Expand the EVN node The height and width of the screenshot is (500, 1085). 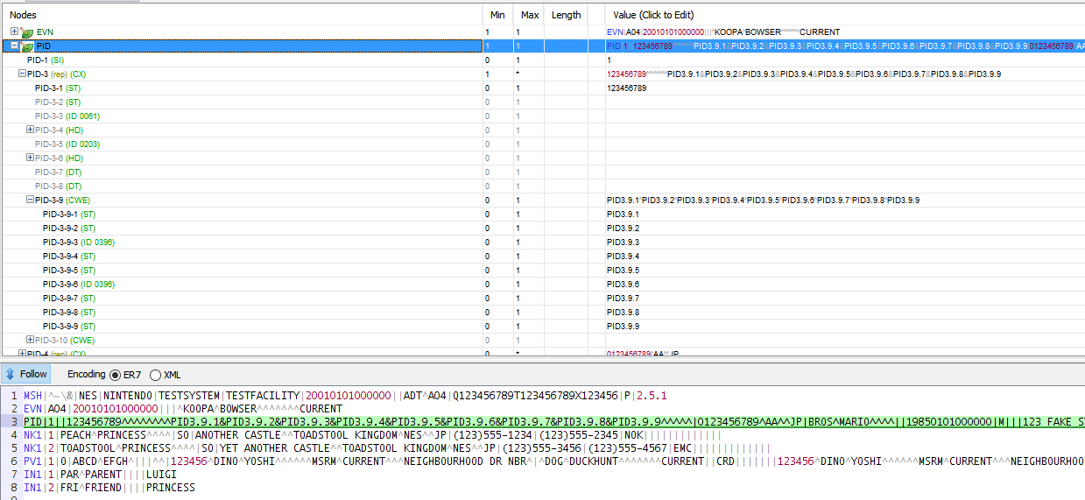14,32
